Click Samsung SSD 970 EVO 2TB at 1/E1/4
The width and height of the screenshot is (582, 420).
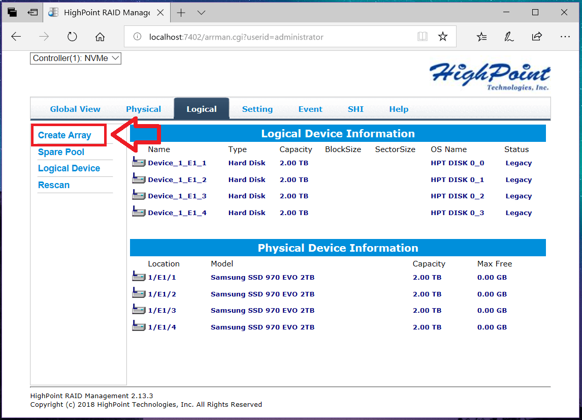(x=263, y=327)
